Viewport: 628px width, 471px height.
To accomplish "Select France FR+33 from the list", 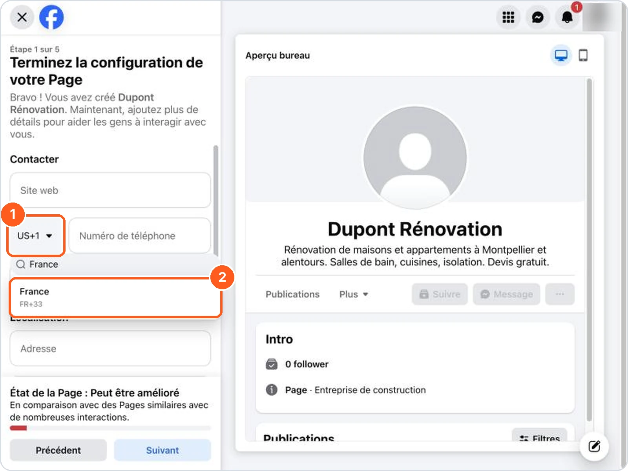I will pos(115,298).
